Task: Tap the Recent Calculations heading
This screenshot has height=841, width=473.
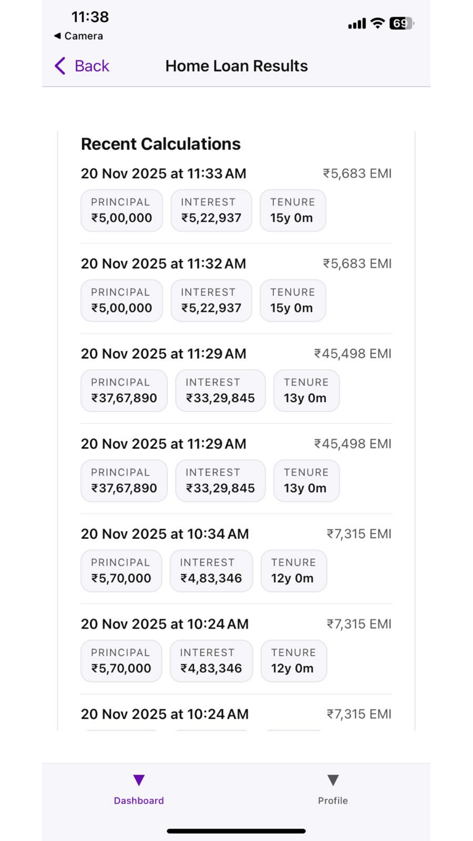Action: tap(161, 144)
